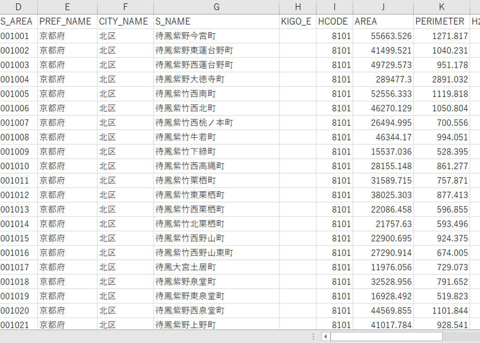This screenshot has height=343, width=480.
Task: Click PERIMETER value 528.395
Action: click(442, 152)
